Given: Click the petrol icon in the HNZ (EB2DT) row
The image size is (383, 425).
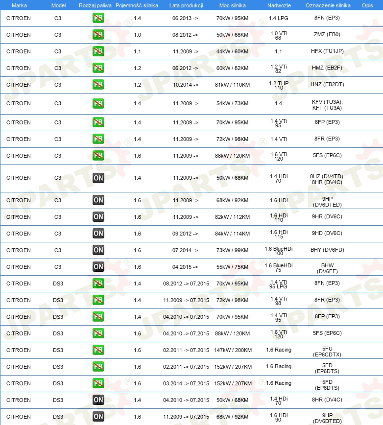Looking at the screenshot, I should pos(98,85).
